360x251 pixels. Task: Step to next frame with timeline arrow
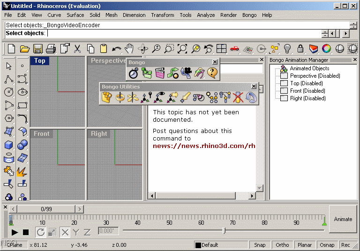click(x=79, y=209)
